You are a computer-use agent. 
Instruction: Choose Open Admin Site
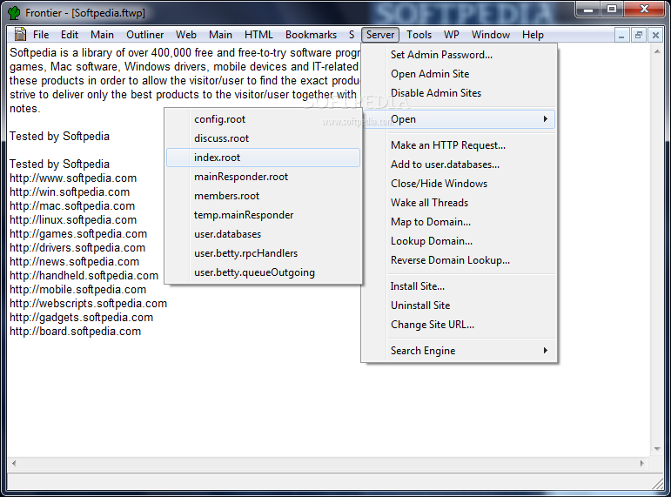459,74
